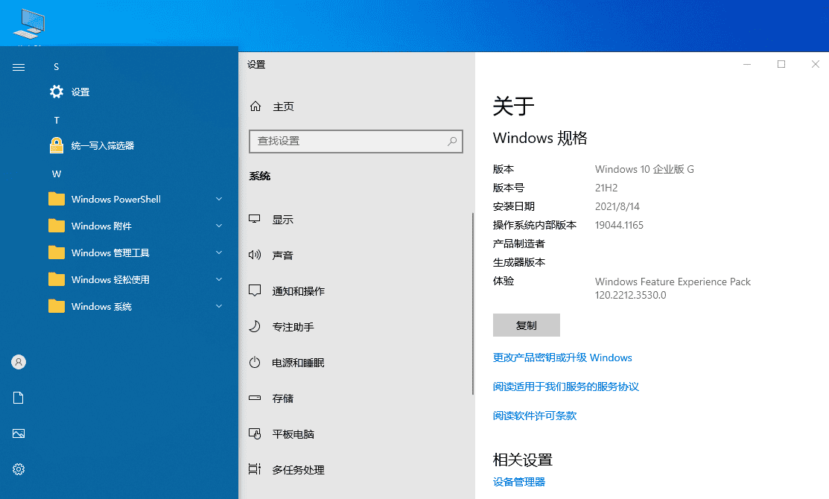829x499 pixels.
Task: Click Settings gear in Start sidebar
Action: (19, 469)
